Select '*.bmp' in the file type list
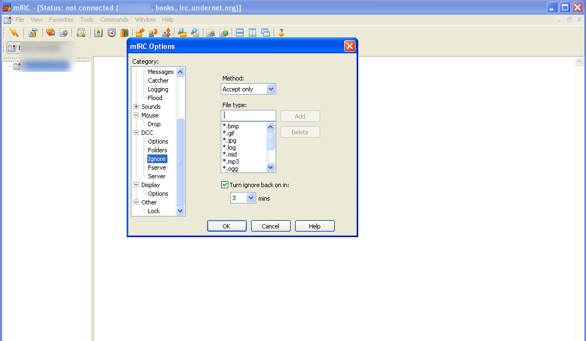Image resolution: width=586 pixels, height=341 pixels. 230,126
